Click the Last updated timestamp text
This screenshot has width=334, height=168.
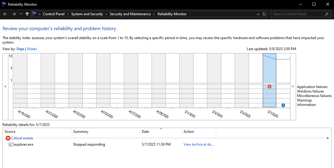271,49
